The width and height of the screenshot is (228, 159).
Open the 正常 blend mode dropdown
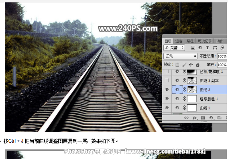coord(180,56)
